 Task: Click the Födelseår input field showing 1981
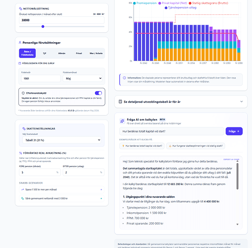[41, 78]
